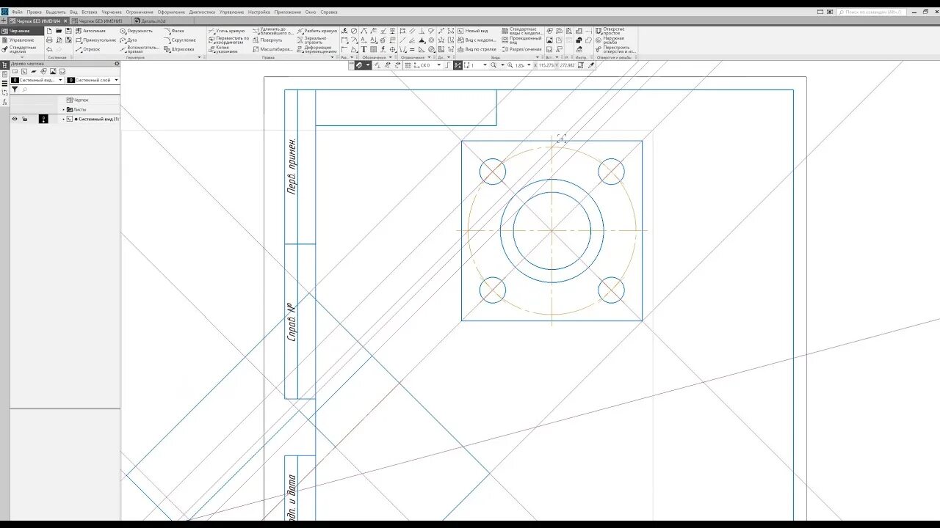This screenshot has width=940, height=528.
Task: Choose the Повернуть rotate tool
Action: pos(268,40)
